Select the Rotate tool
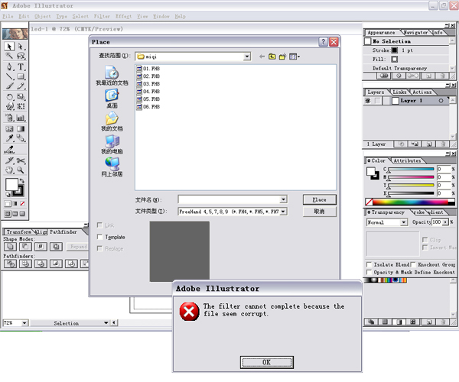The height and width of the screenshot is (382, 459). tap(9, 97)
